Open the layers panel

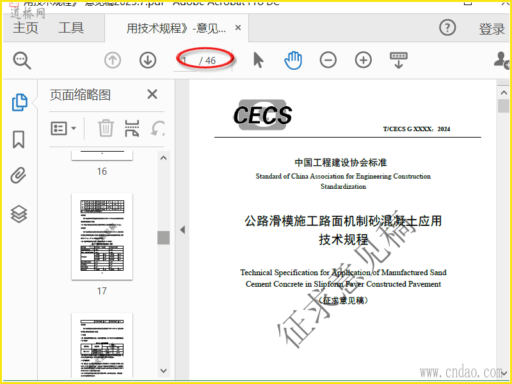pyautogui.click(x=19, y=214)
